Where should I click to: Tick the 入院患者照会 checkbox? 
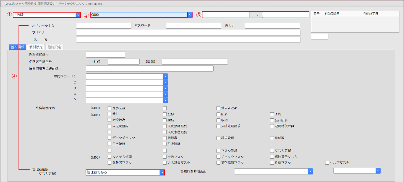point(165,132)
